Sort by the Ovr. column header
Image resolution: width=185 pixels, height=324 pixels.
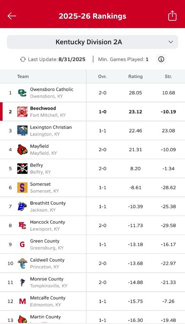click(x=102, y=76)
